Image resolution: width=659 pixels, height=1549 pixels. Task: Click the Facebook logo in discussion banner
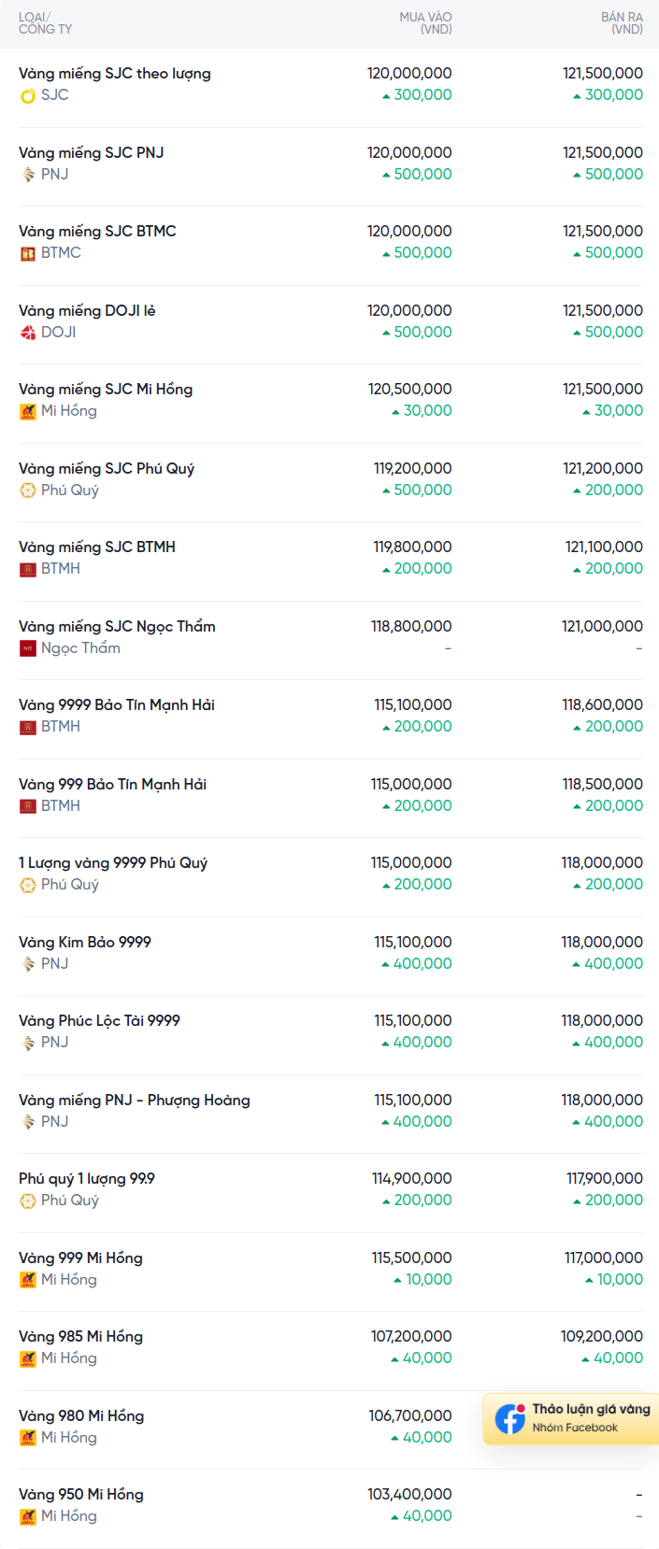[510, 1418]
